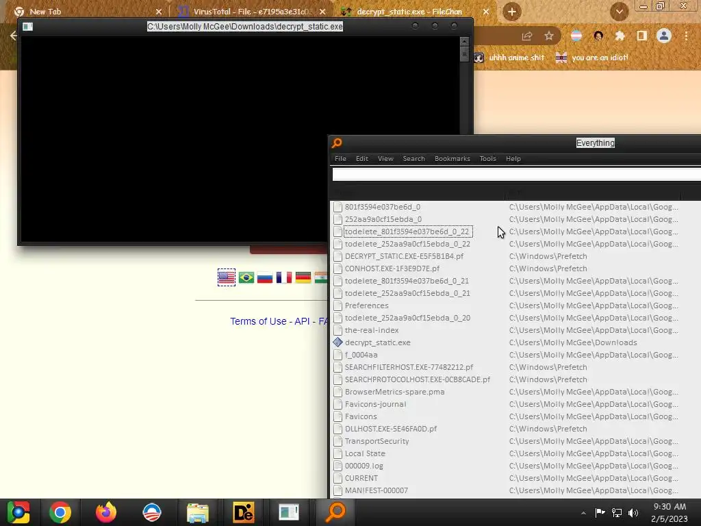This screenshot has height=526, width=701.
Task: Select the Russia flag language
Action: pyautogui.click(x=265, y=277)
